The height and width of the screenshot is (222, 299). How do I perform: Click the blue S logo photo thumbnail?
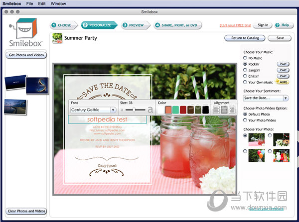point(37,86)
